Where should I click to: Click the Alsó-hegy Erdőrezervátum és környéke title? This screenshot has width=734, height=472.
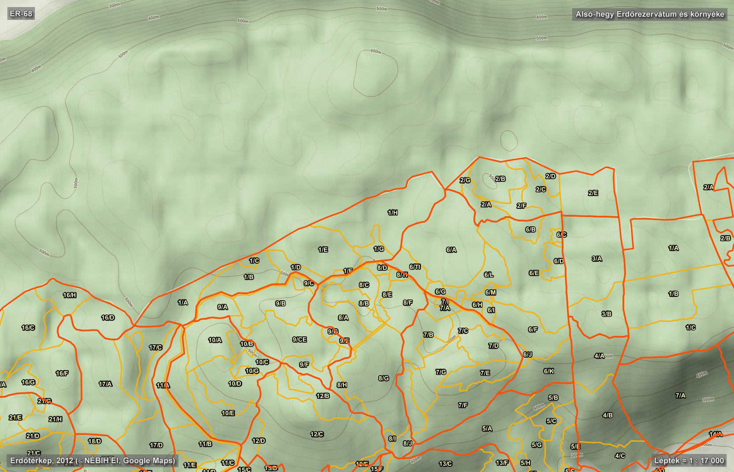point(650,14)
